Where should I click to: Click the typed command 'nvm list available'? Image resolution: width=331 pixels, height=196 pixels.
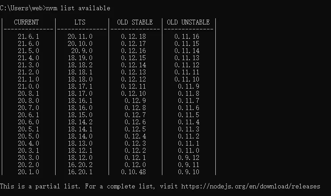(78, 8)
